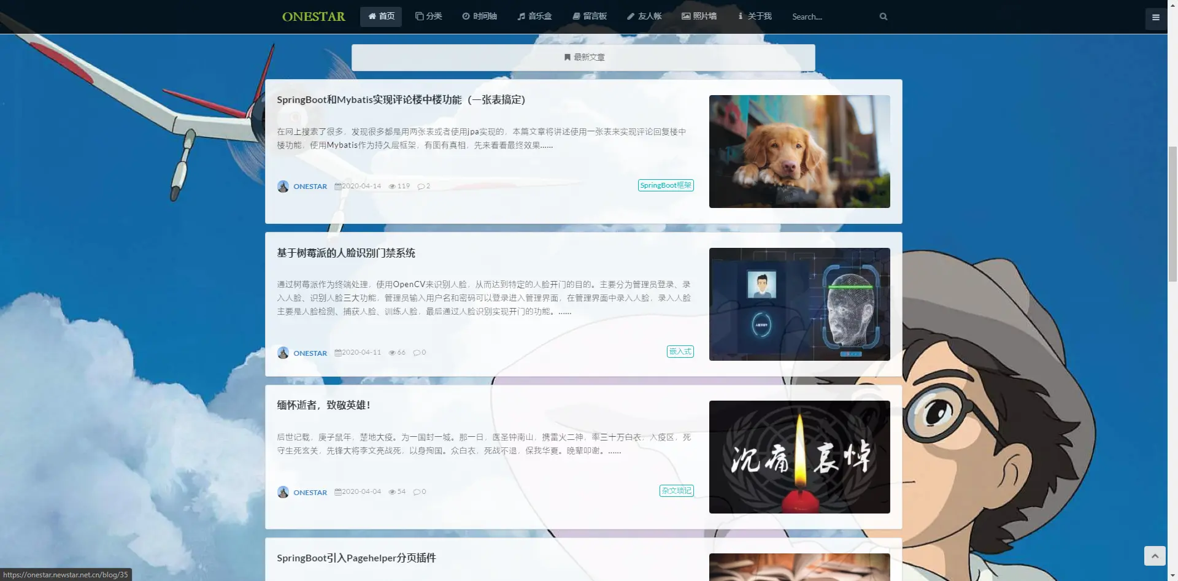1178x581 pixels.
Task: Open article 缅怀逝者，致敬英雄！
Action: click(x=323, y=405)
